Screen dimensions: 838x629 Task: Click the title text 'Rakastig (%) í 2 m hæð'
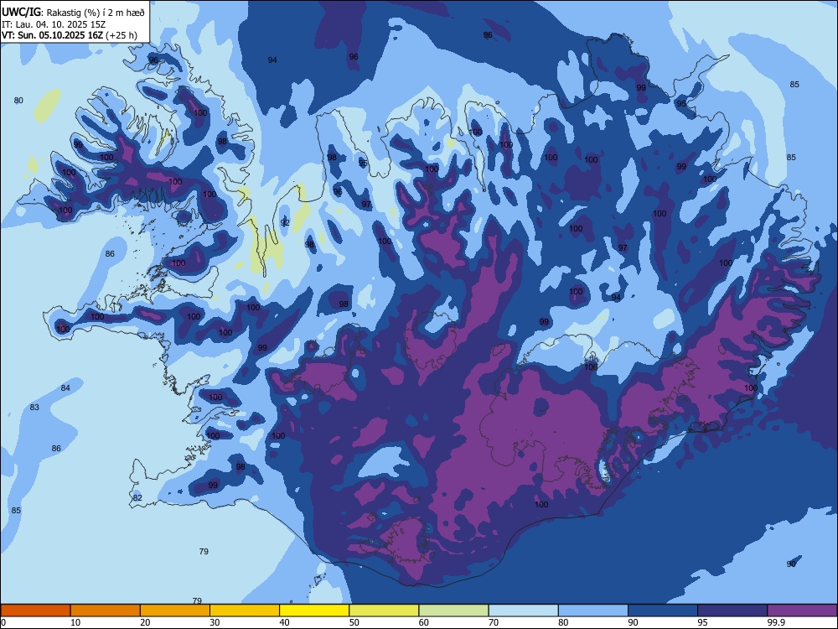[95, 13]
